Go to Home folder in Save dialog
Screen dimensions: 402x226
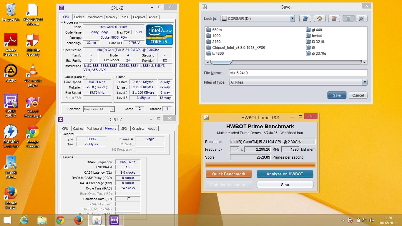pyautogui.click(x=319, y=19)
